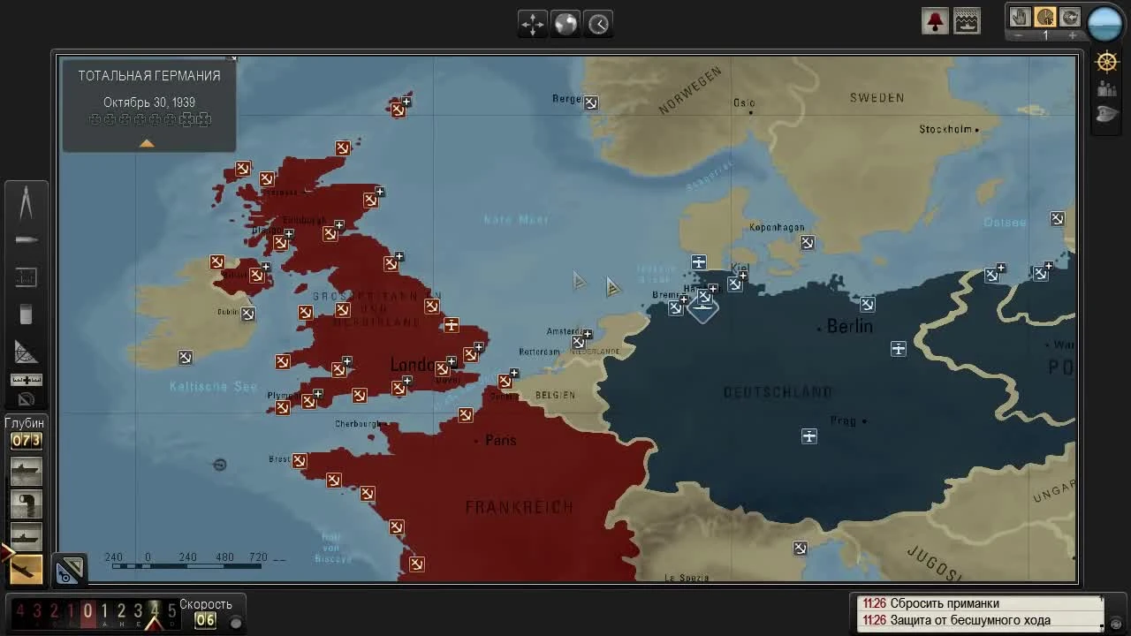Screen dimensions: 1131x636
Task: Click the 'Berlin' label on the map
Action: (850, 327)
